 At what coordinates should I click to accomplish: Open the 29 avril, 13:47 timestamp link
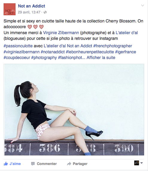click(x=29, y=12)
